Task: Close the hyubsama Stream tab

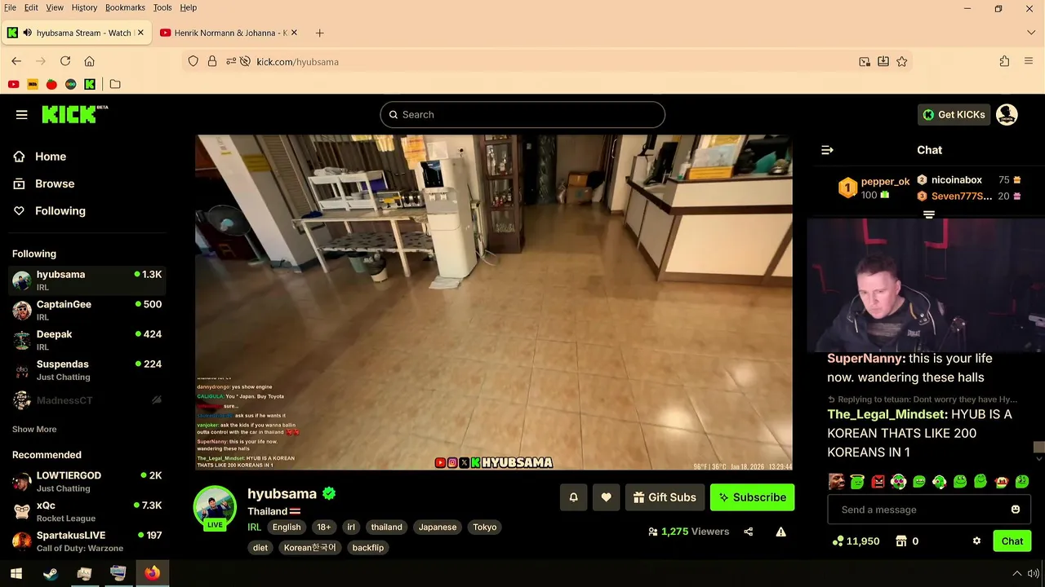Action: coord(140,33)
